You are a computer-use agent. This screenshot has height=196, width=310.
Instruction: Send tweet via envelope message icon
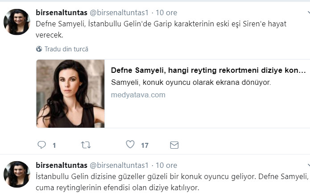[x=174, y=145]
